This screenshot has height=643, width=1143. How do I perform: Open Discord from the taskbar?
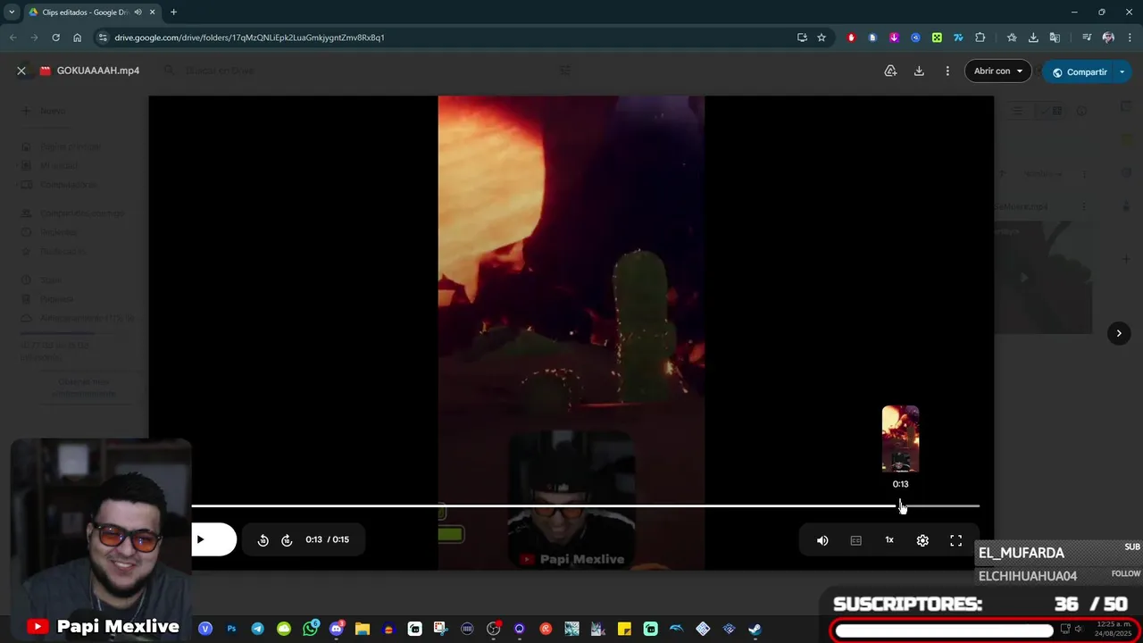(x=336, y=629)
